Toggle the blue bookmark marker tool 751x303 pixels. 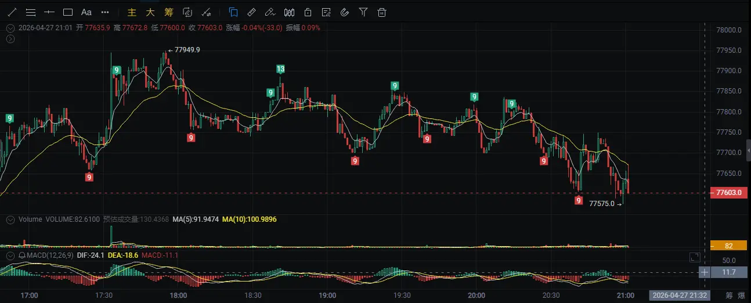[233, 12]
